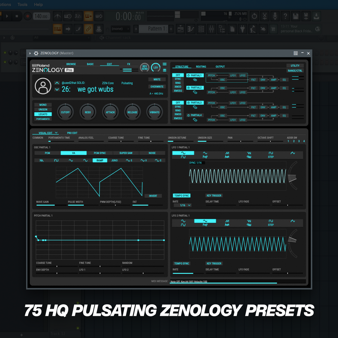This screenshot has height=338, width=338.
Task: Click the link icon below PARTIAL1
Action: (195, 80)
